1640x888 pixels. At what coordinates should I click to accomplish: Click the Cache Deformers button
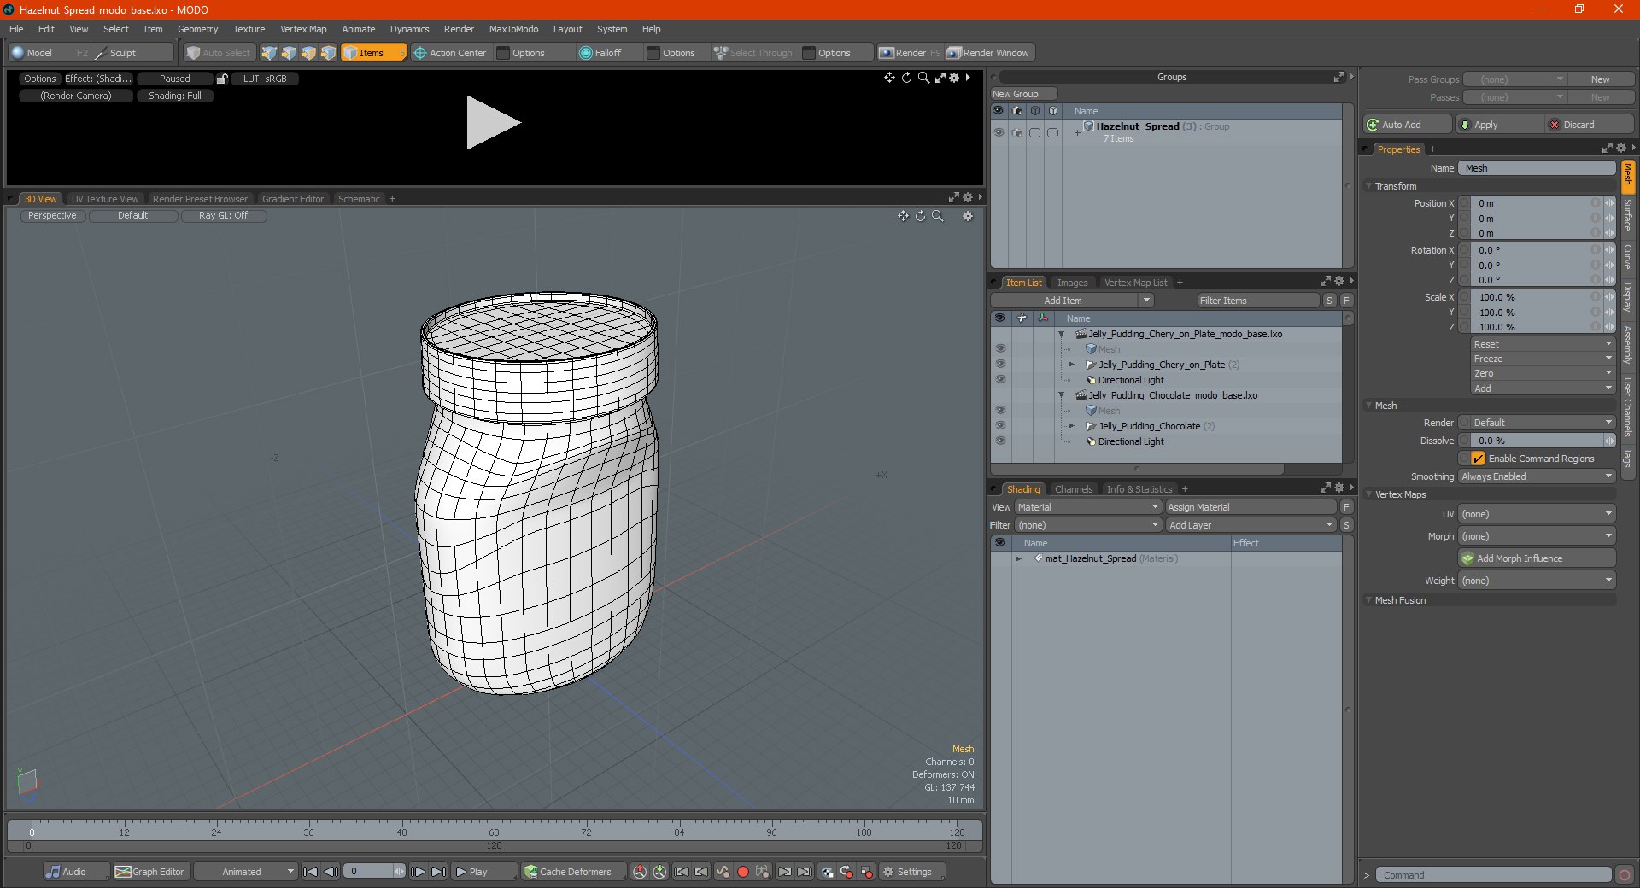(x=568, y=872)
